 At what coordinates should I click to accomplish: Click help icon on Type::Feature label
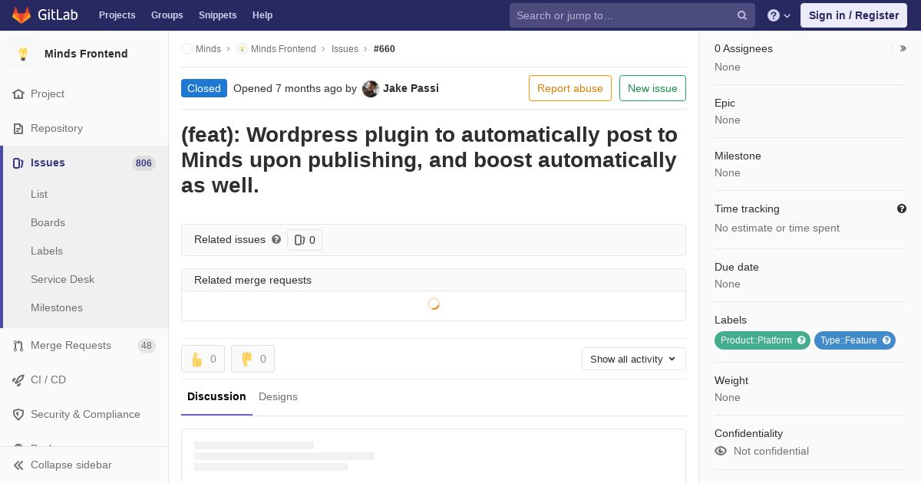click(886, 340)
